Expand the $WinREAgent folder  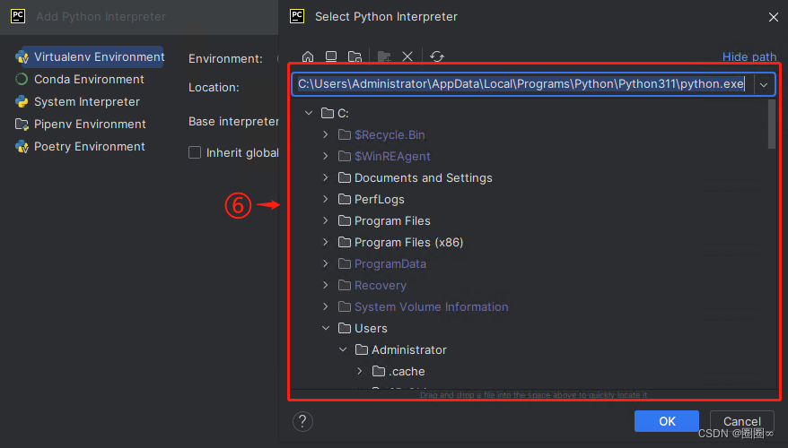coord(326,156)
